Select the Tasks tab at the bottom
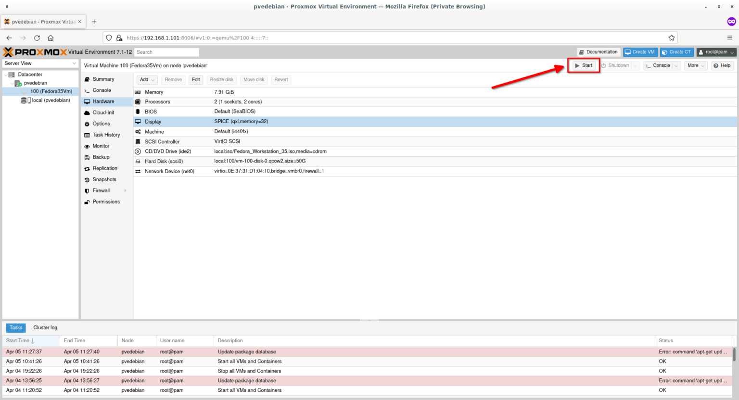Screen dimensions: 739x400 point(15,327)
